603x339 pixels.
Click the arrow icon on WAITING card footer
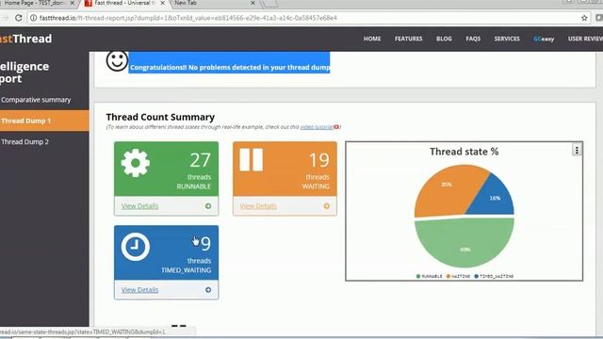pyautogui.click(x=327, y=206)
